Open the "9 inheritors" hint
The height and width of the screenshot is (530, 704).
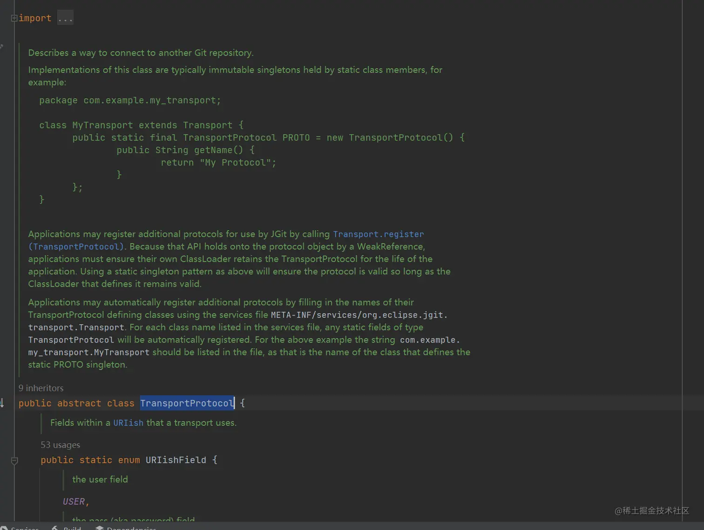(41, 388)
